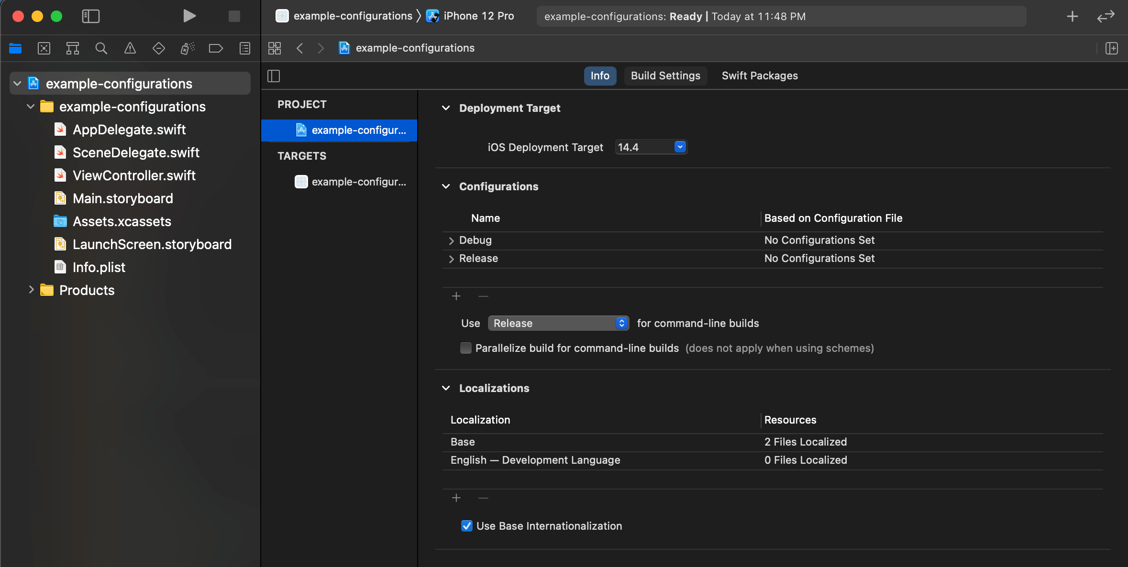This screenshot has width=1128, height=567.
Task: Switch to the Build Settings tab
Action: coord(665,76)
